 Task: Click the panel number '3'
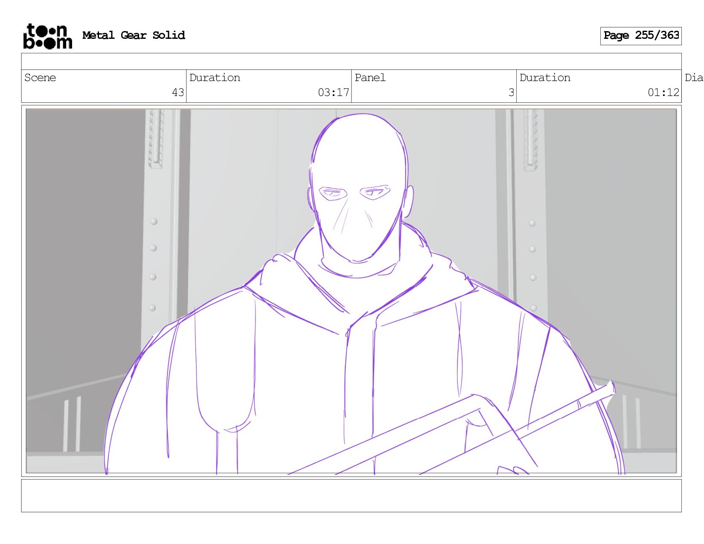click(x=511, y=93)
